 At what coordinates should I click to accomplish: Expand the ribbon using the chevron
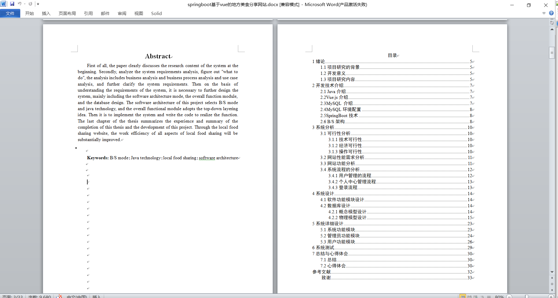[x=544, y=13]
